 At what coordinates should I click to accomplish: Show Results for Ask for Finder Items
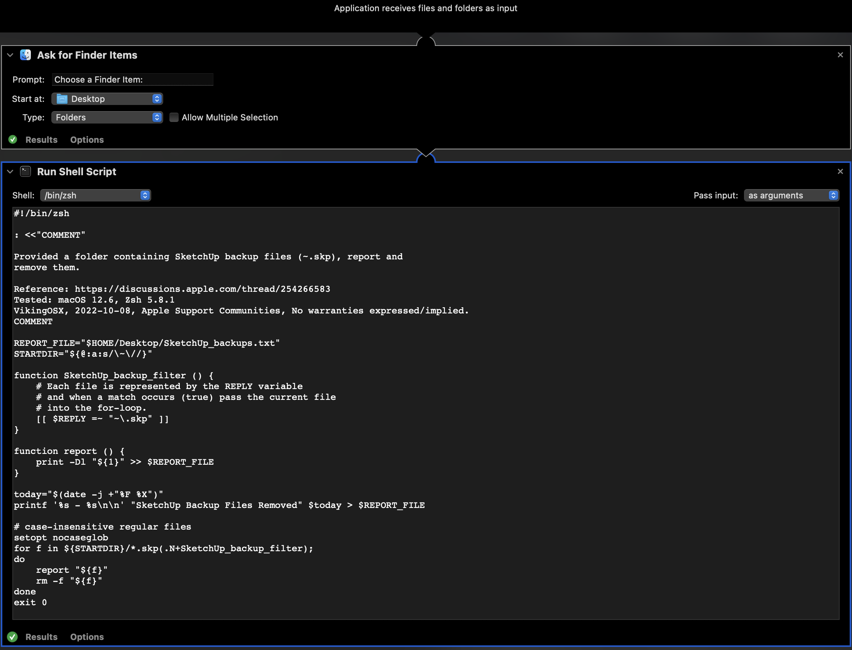coord(41,140)
